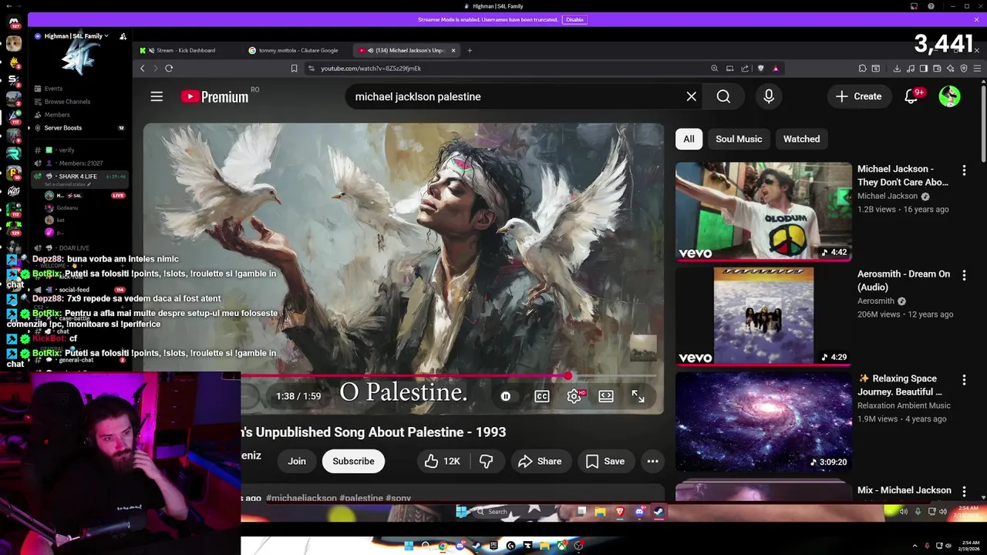Start voice search with the microphone
This screenshot has height=555, width=987.
click(768, 96)
